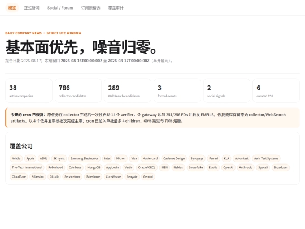
Task: Click the 786 collector candidates card
Action: (x=78, y=90)
